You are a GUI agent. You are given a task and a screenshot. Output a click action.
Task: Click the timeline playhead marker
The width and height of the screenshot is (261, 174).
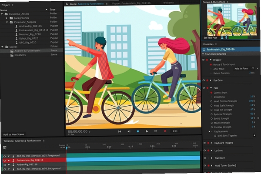click(x=67, y=148)
